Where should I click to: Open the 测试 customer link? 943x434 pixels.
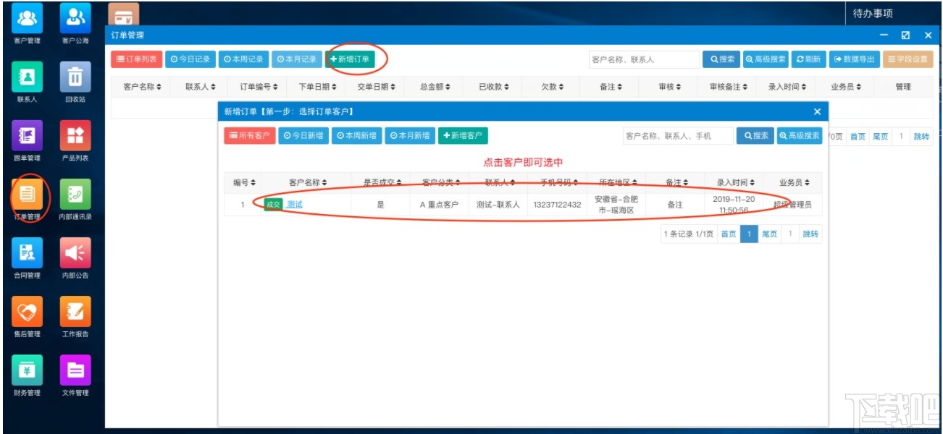293,205
